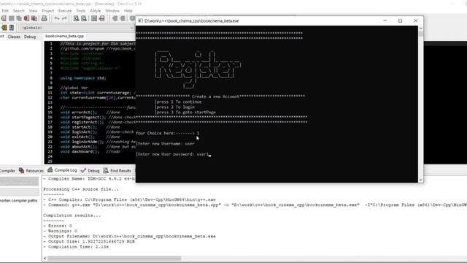Click 'void aboutAct();' code line
Image resolution: width=467 pixels, height=263 pixels.
[79, 147]
